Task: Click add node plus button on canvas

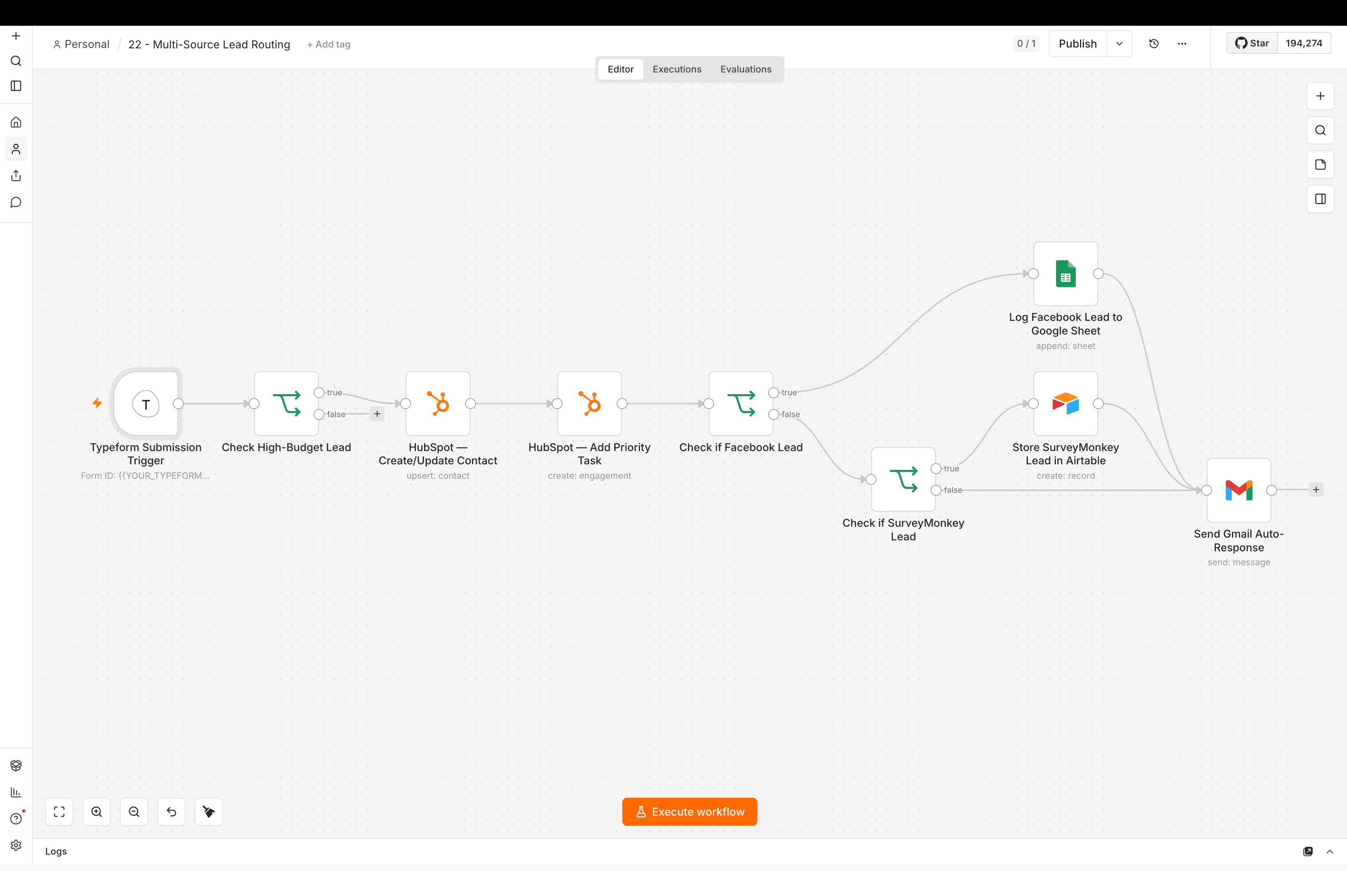Action: pos(1320,96)
